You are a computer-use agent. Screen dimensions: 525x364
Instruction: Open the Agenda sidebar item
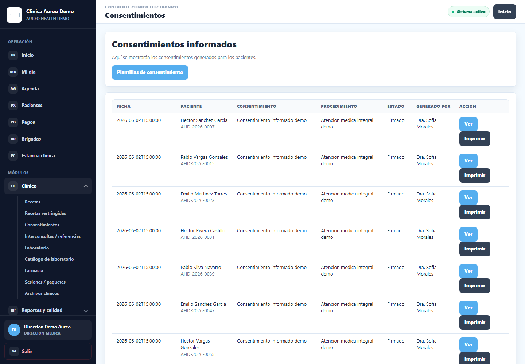pyautogui.click(x=48, y=89)
